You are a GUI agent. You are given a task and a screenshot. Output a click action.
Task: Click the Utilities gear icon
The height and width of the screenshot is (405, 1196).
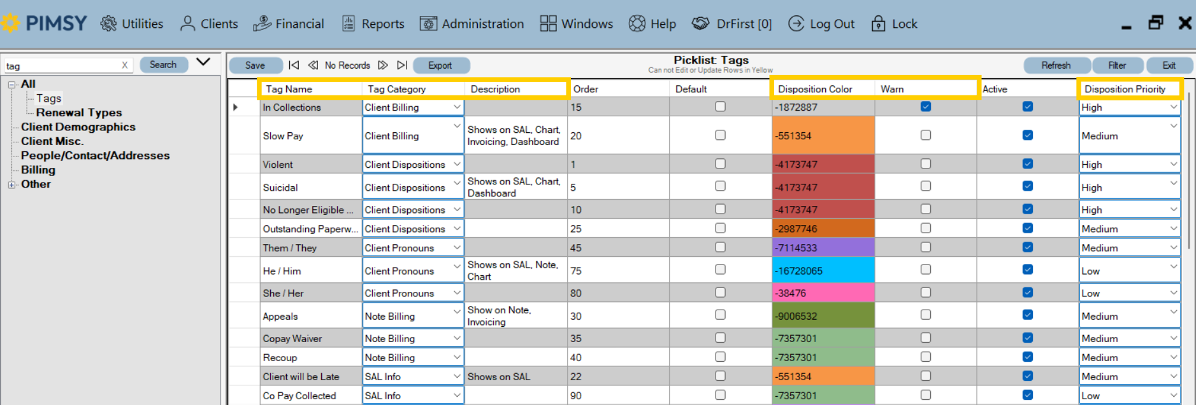point(109,24)
